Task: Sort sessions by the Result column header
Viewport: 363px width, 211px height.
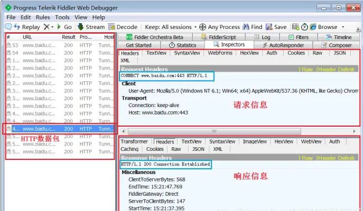Action: pos(69,37)
